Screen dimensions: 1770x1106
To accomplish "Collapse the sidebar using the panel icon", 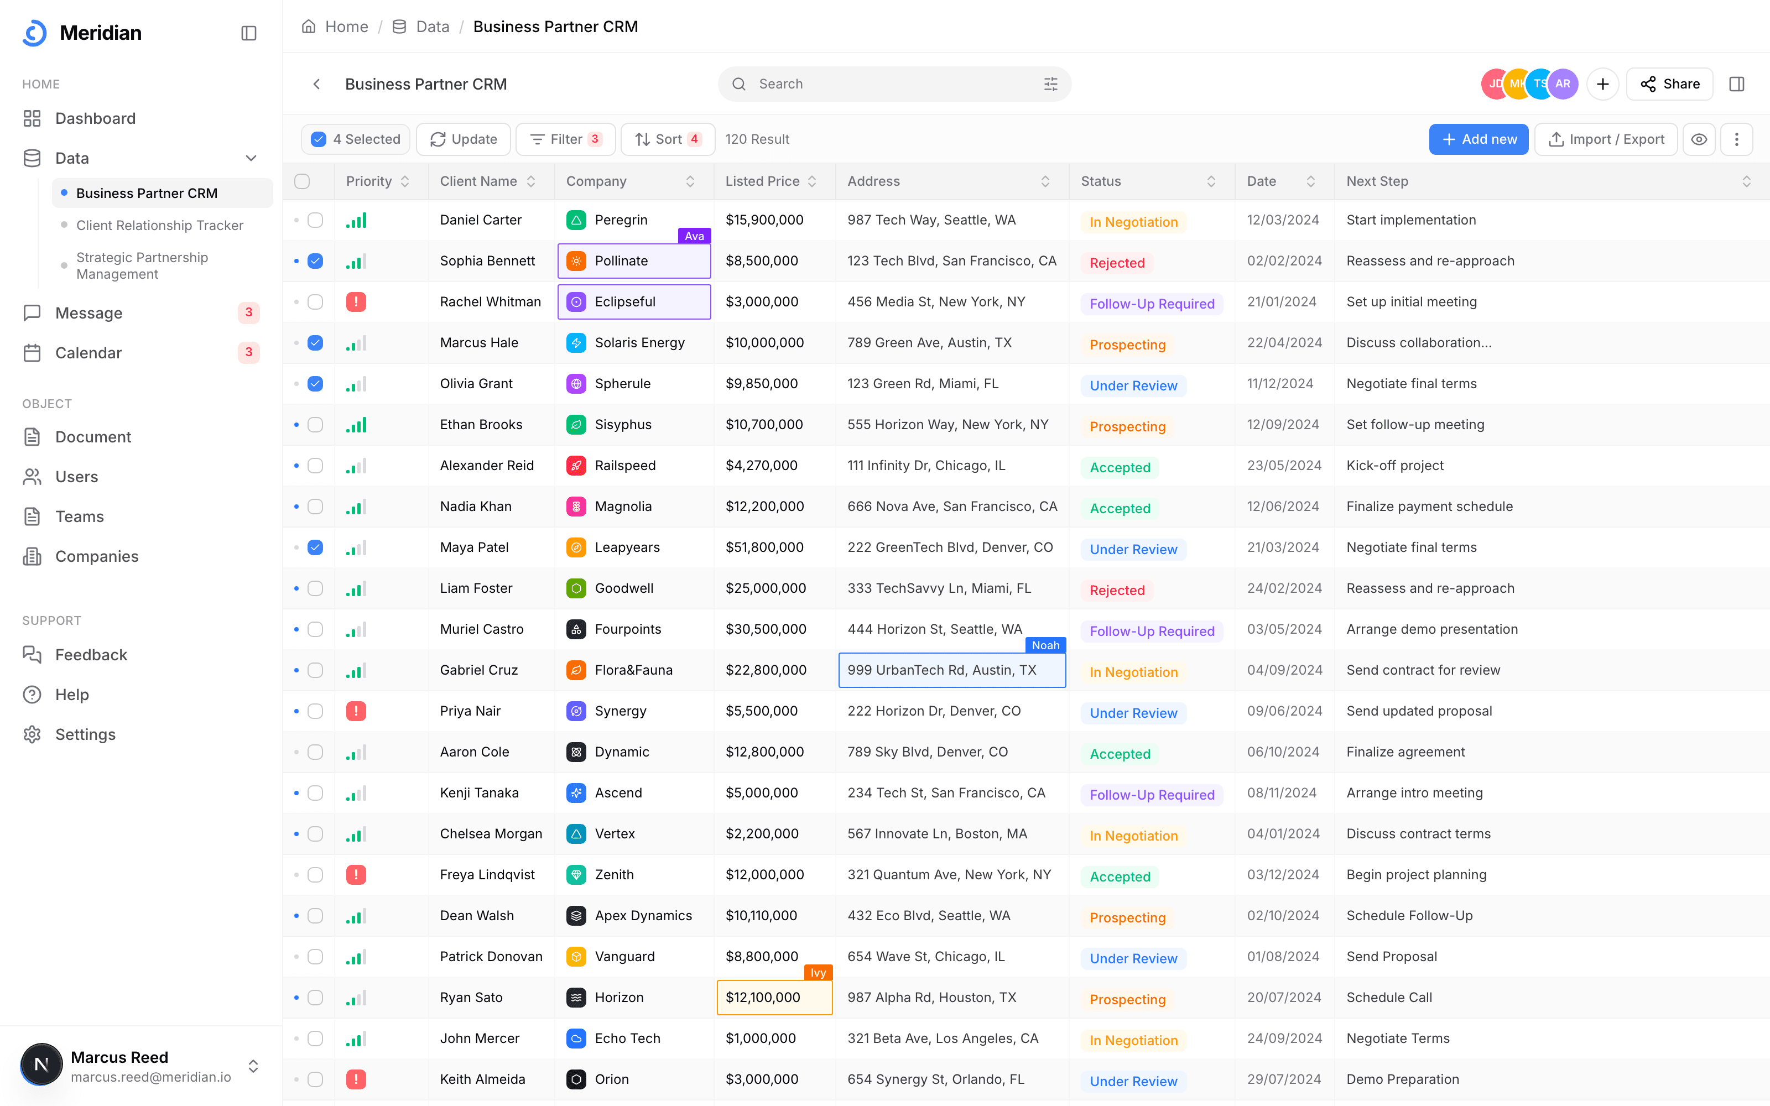I will tap(249, 33).
